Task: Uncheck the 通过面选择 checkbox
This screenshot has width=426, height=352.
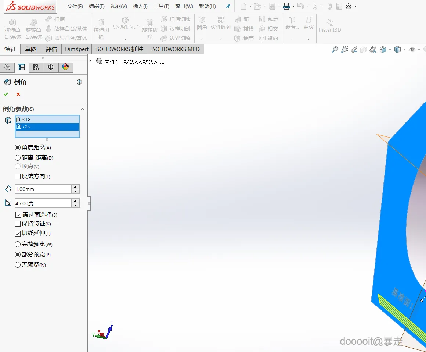Action: coord(18,215)
